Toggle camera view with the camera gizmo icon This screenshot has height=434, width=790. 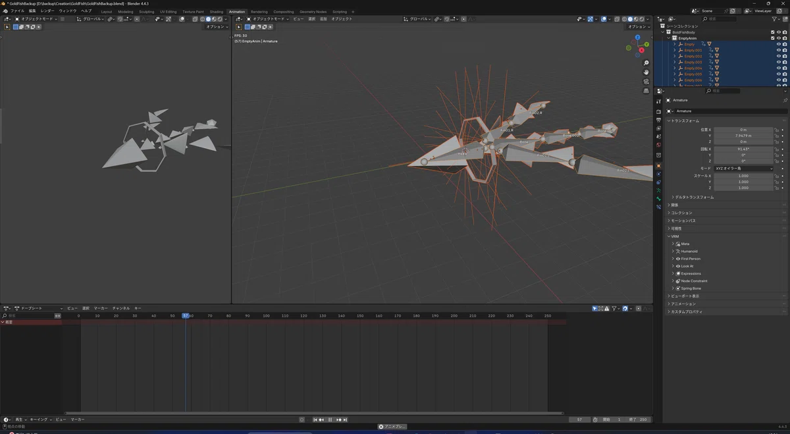click(x=646, y=81)
